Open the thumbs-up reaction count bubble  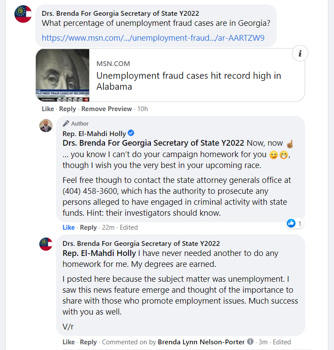(x=295, y=223)
